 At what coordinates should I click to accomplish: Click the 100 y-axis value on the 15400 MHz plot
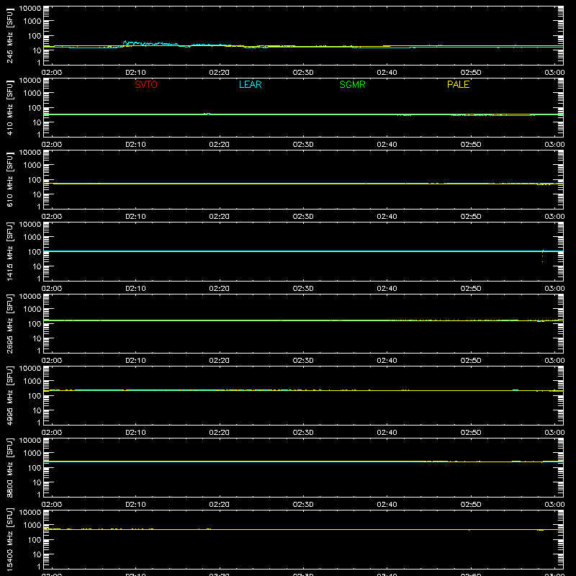click(x=35, y=540)
